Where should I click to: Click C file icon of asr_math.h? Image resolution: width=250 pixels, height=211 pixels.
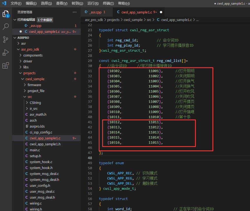26,114
